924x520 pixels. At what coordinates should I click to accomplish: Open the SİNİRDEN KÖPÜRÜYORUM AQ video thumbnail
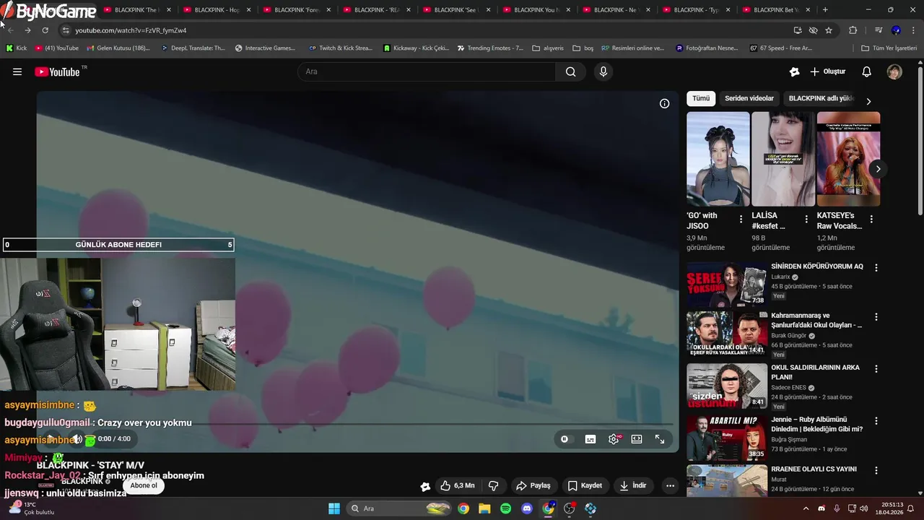click(727, 285)
